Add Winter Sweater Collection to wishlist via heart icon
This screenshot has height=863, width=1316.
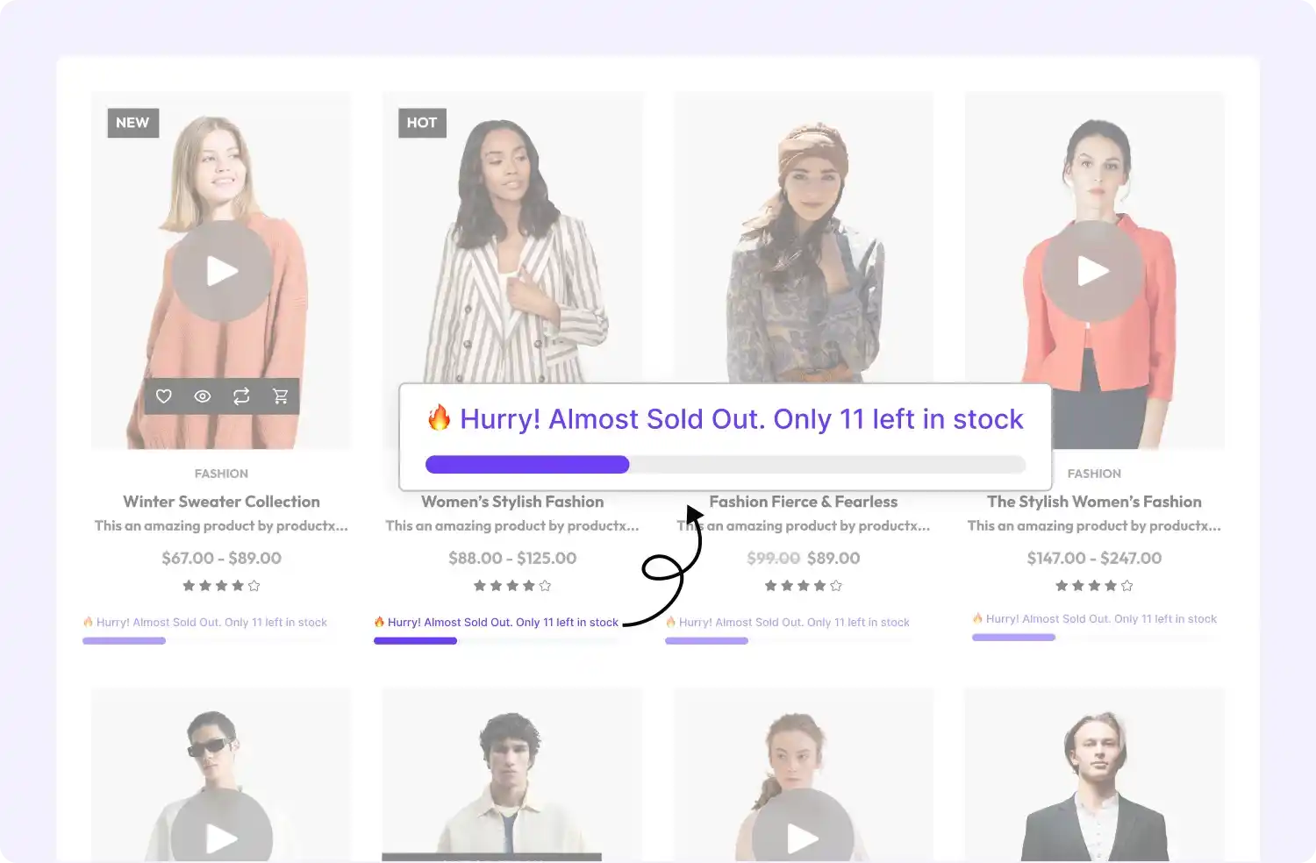pyautogui.click(x=163, y=396)
